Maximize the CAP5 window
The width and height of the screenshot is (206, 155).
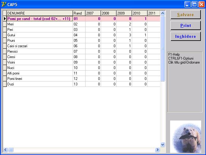click(x=195, y=4)
